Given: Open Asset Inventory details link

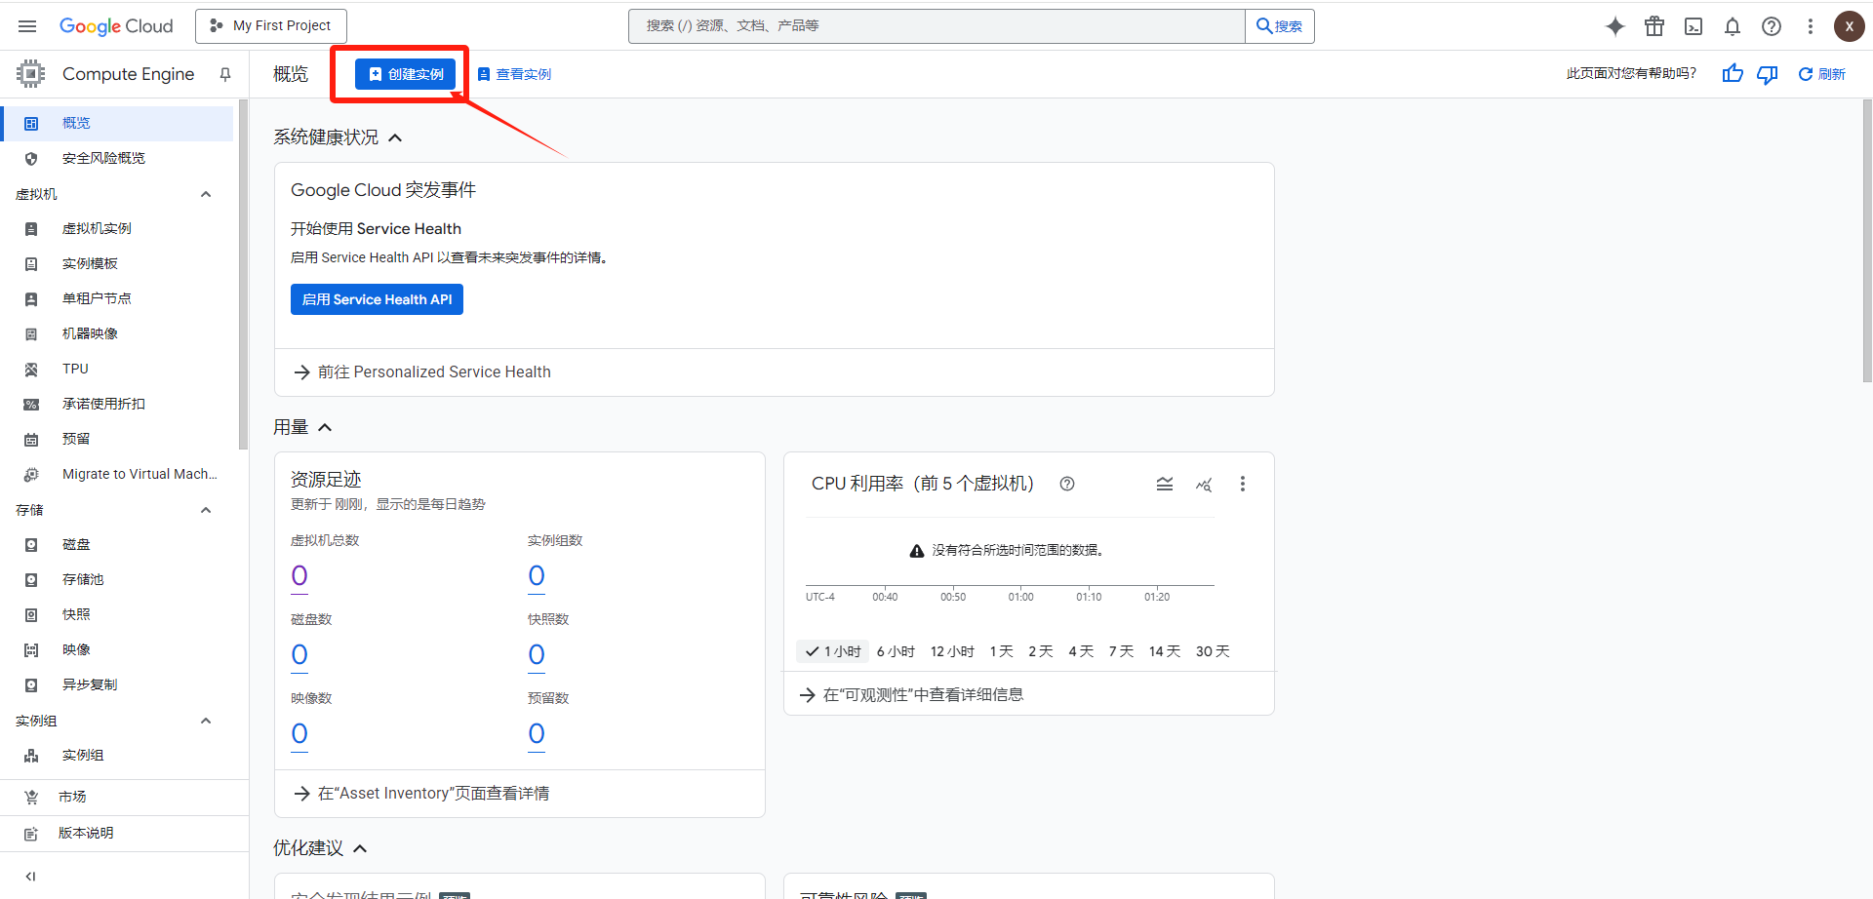Looking at the screenshot, I should [x=421, y=794].
